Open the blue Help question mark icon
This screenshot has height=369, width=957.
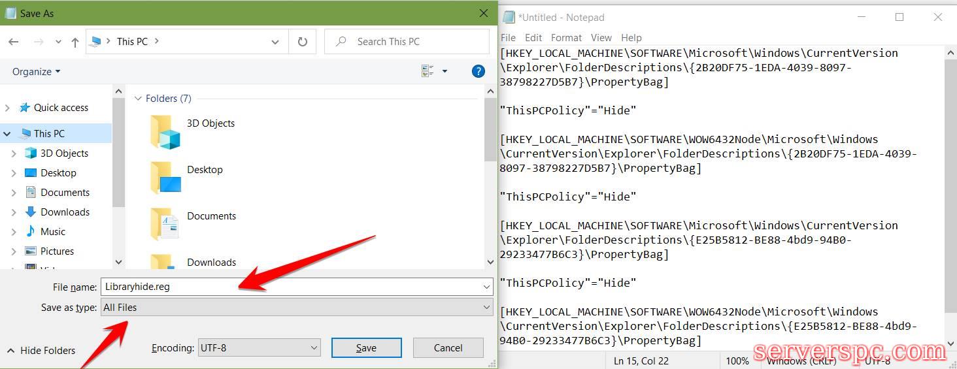(478, 71)
